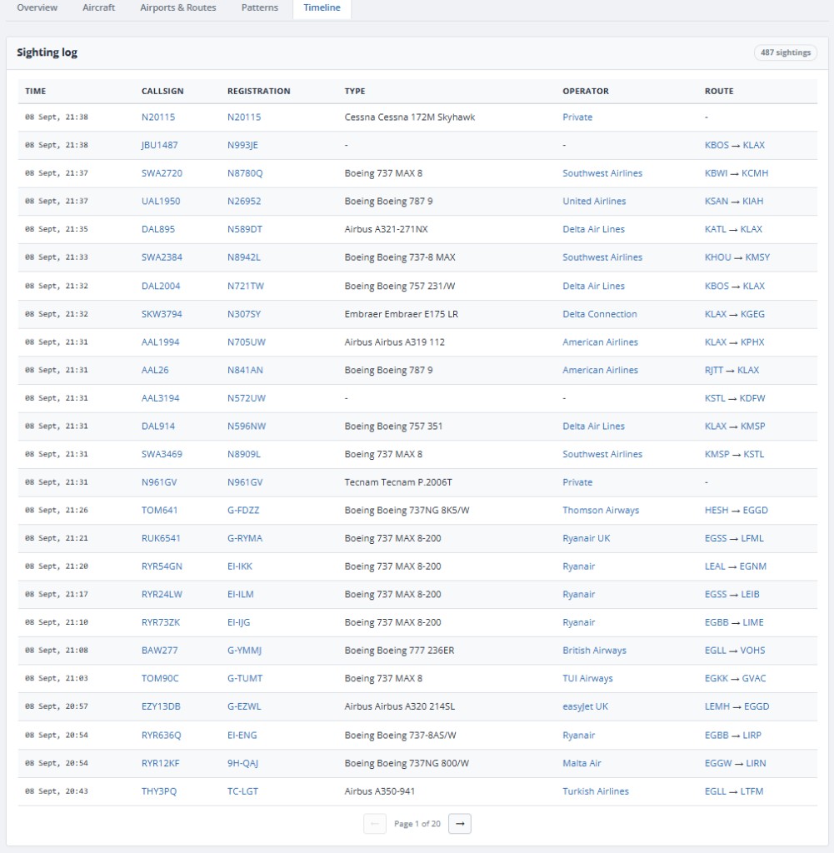Open VOHS airport link
The width and height of the screenshot is (834, 853).
[752, 651]
